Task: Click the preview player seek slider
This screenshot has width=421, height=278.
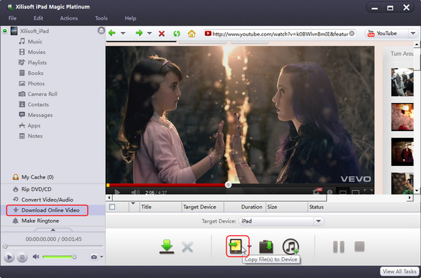Action: pyautogui.click(x=53, y=246)
